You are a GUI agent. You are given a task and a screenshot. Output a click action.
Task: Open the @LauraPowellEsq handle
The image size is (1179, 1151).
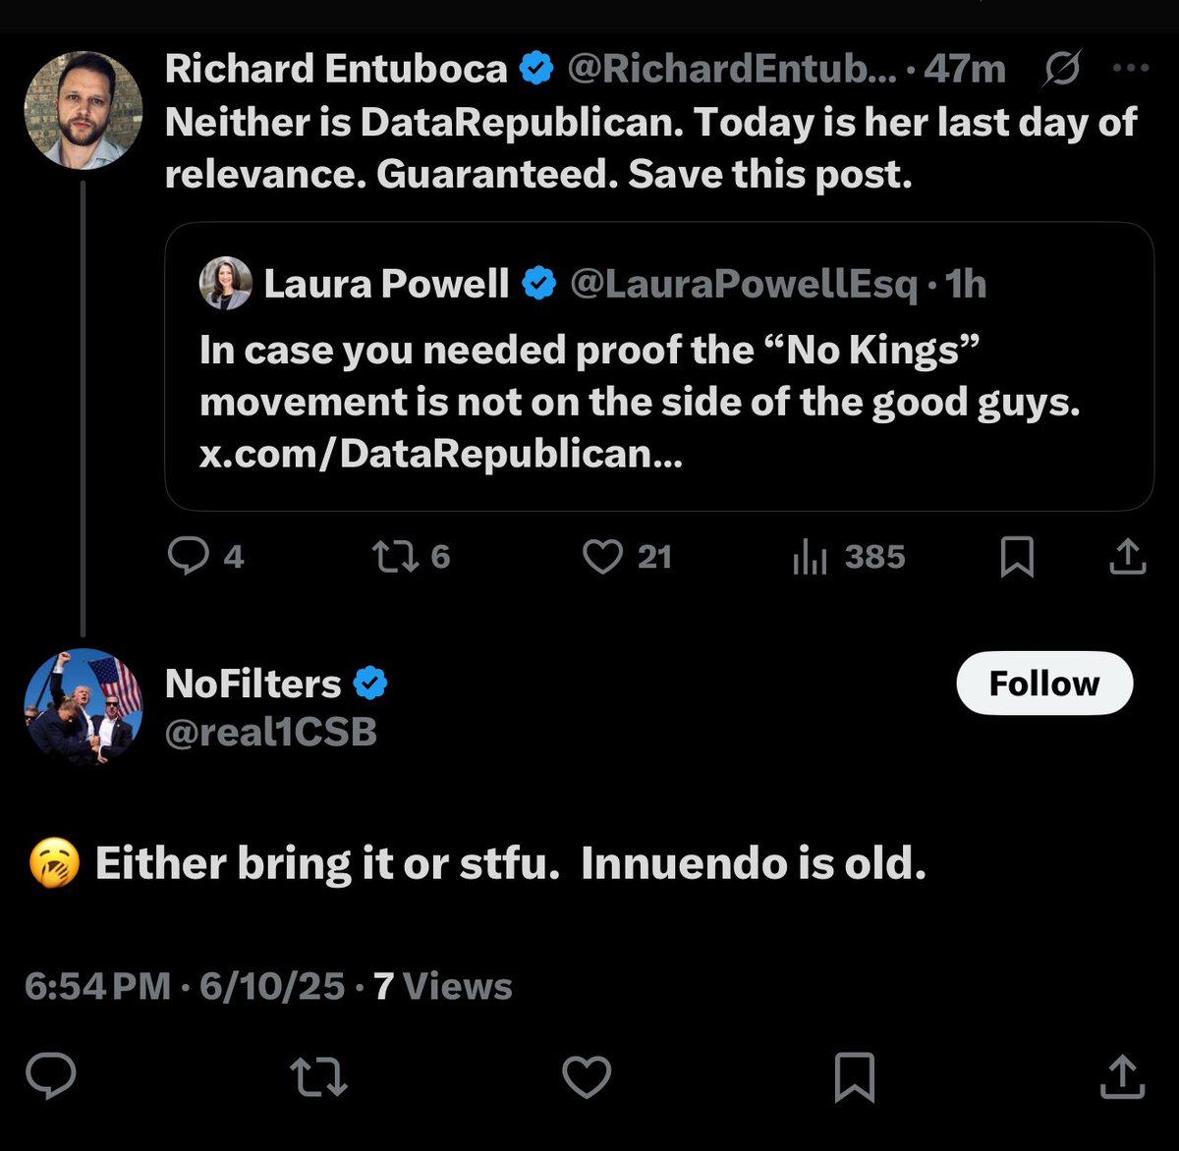point(743,284)
